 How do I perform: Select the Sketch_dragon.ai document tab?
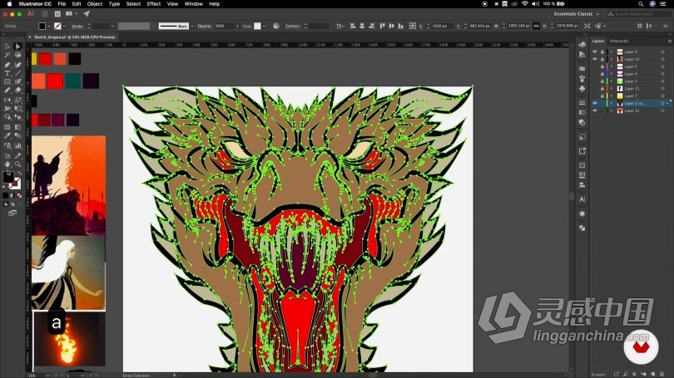[x=74, y=37]
